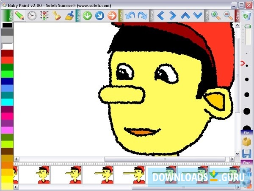
Task: Click the canvas vertical scrollbar up arrow
Action: click(x=237, y=25)
